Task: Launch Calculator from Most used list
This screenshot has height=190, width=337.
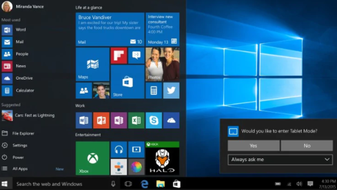Action: click(x=18, y=91)
